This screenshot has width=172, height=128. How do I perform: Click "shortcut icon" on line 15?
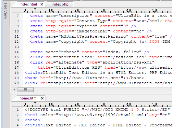(75, 57)
